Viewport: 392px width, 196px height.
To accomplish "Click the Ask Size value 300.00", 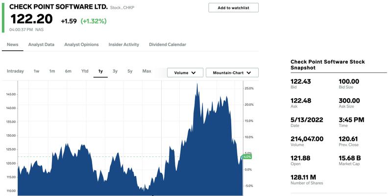I will click(349, 101).
